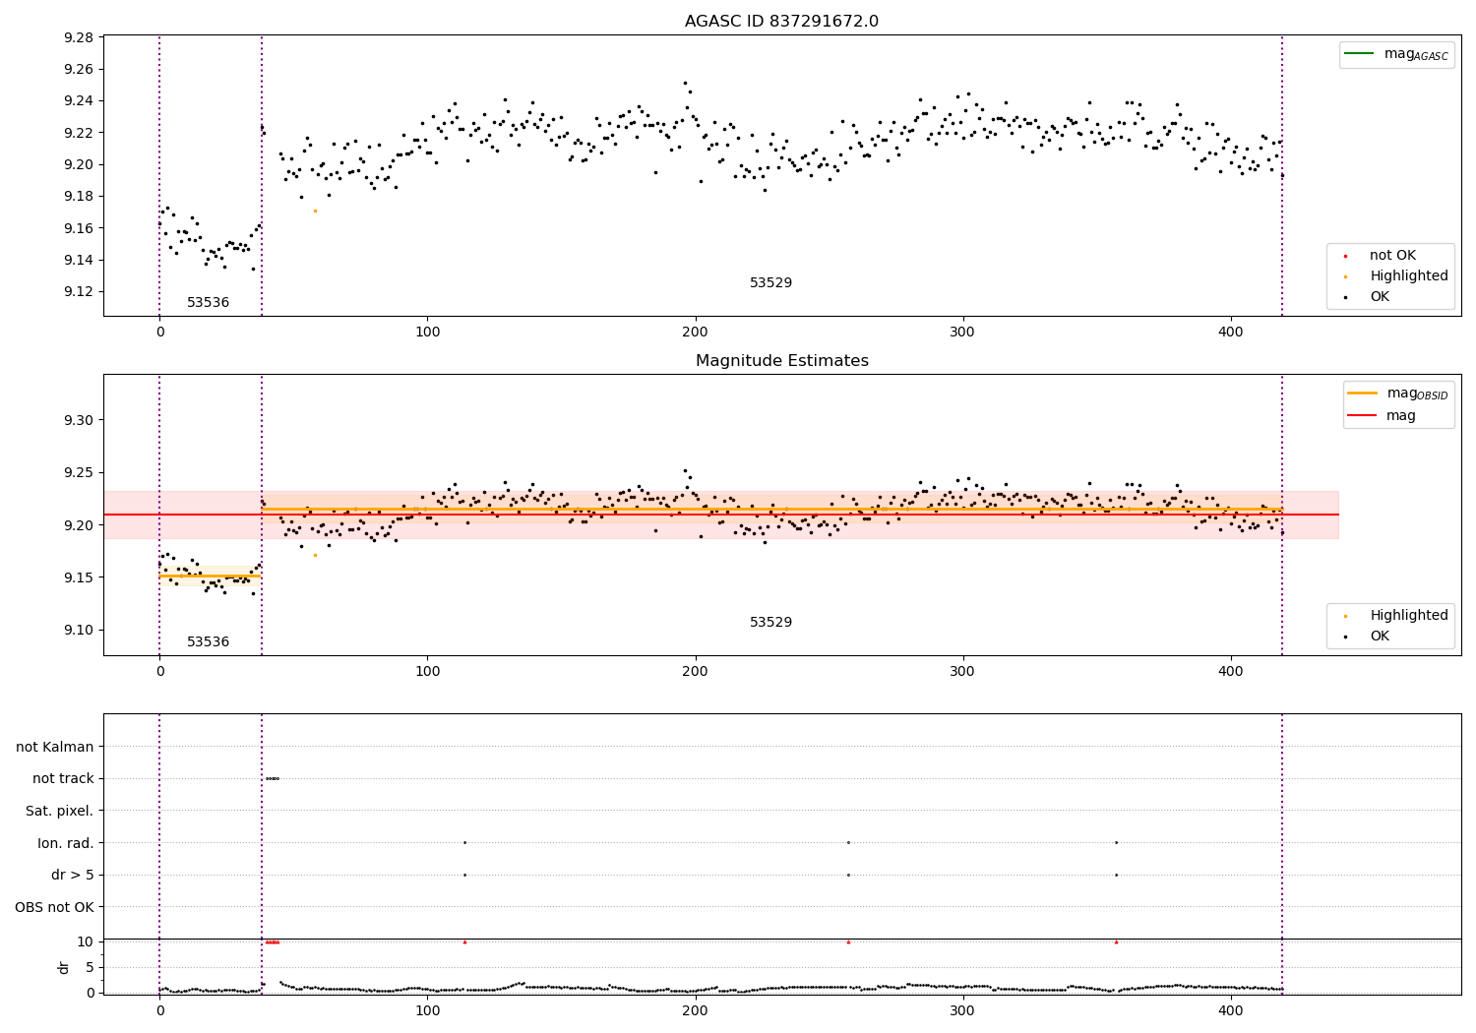Click the 'not Kalman' y-axis label
Image resolution: width=1476 pixels, height=1033 pixels.
pyautogui.click(x=55, y=747)
